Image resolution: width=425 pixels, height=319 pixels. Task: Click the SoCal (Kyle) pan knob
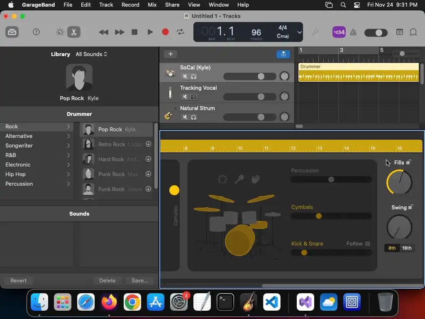[x=284, y=76]
